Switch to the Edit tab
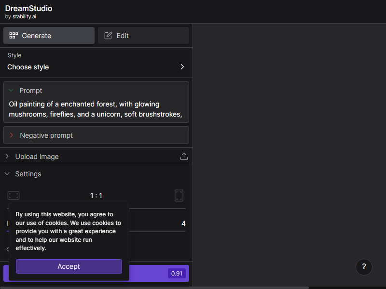 (143, 36)
